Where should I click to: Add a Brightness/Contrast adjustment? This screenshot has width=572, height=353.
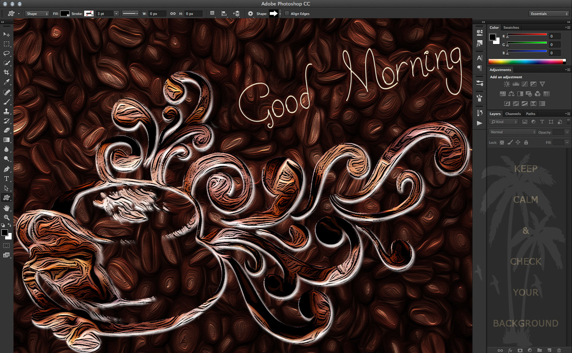507,84
